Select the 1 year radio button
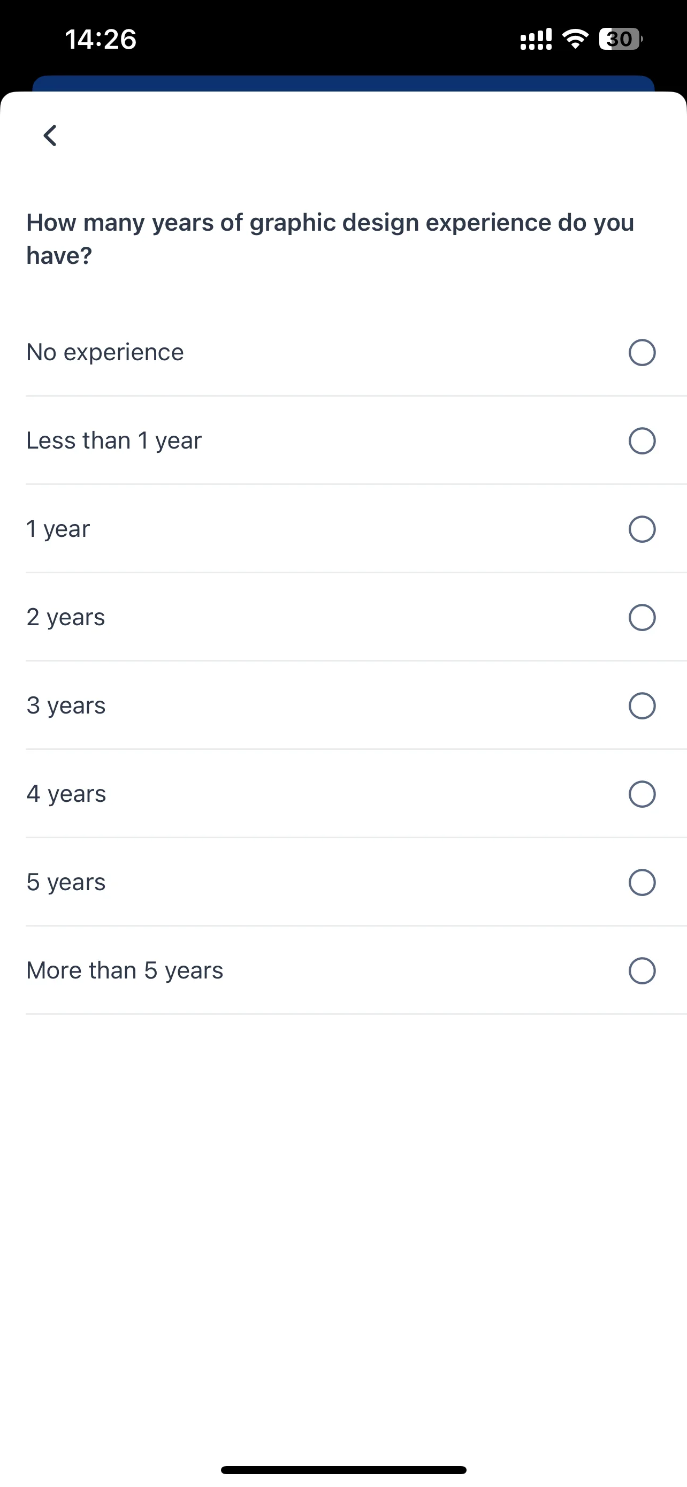The width and height of the screenshot is (687, 1487). (642, 529)
